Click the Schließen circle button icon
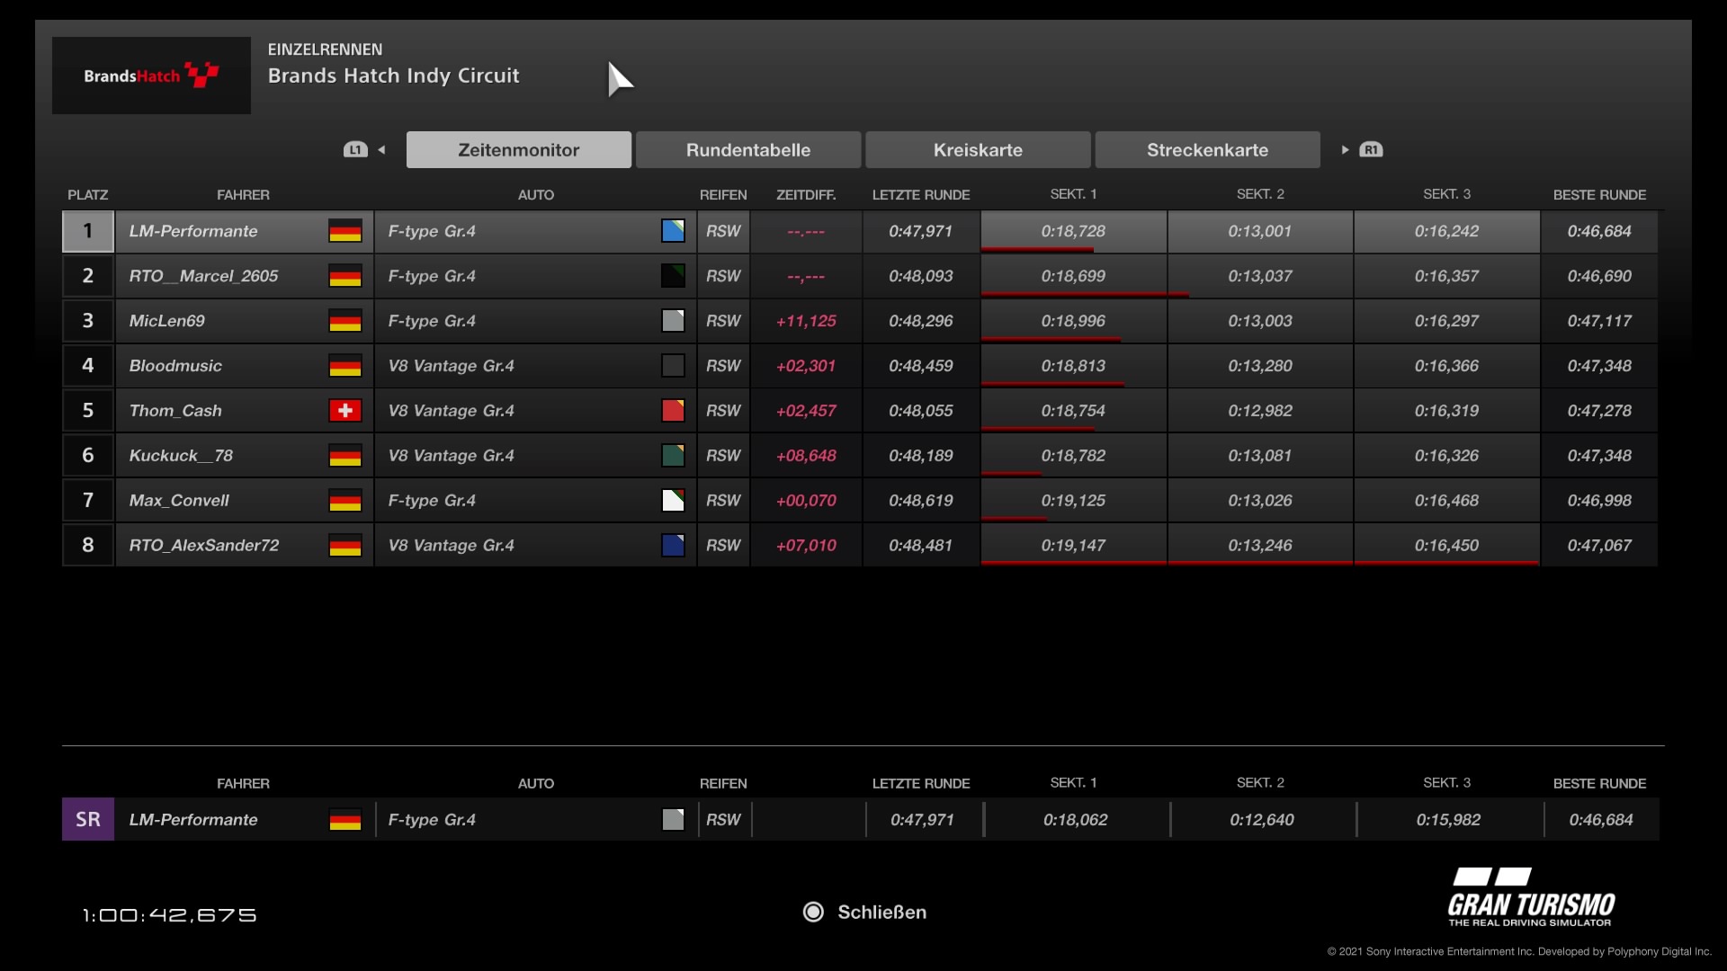This screenshot has height=971, width=1727. click(x=813, y=913)
